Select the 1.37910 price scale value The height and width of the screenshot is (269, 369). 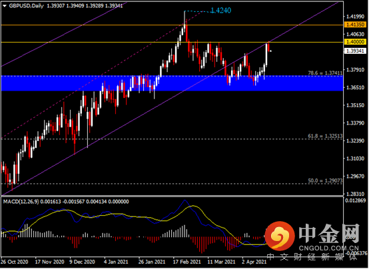(355, 70)
